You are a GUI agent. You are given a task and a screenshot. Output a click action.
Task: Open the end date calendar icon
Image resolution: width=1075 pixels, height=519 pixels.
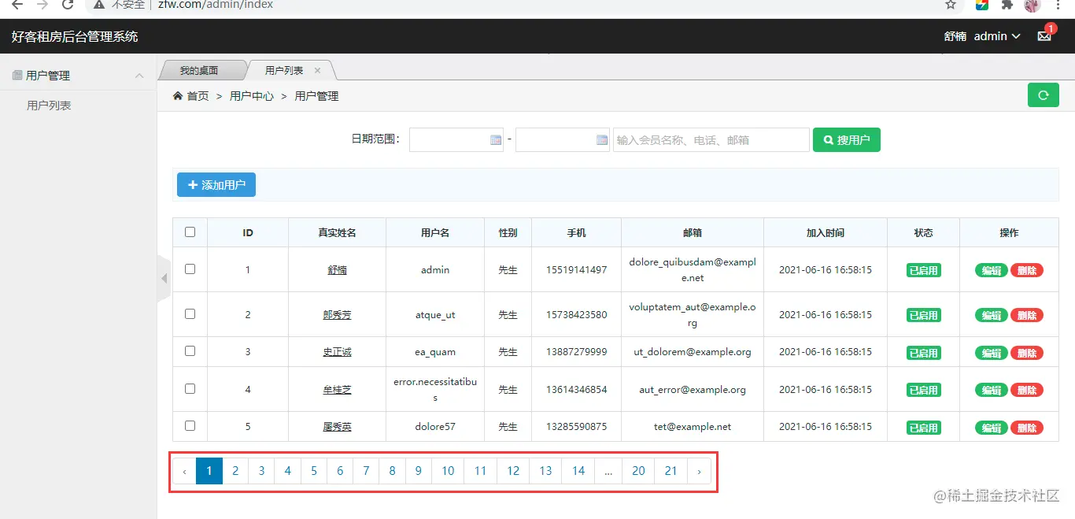[x=602, y=140]
